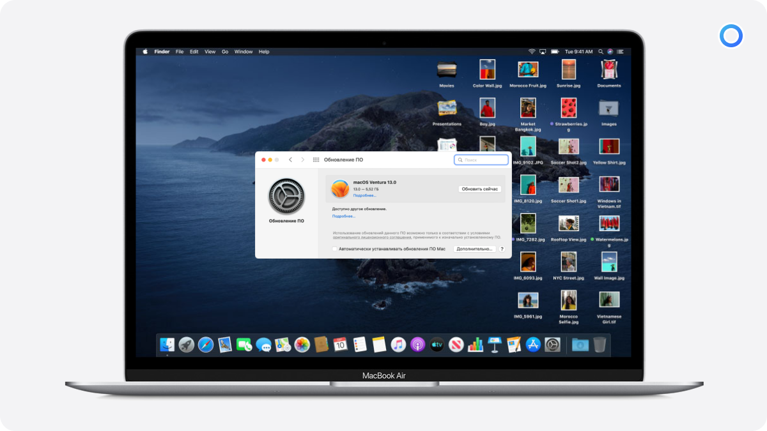Open App Store from the Dock
767x431 pixels.
(533, 345)
